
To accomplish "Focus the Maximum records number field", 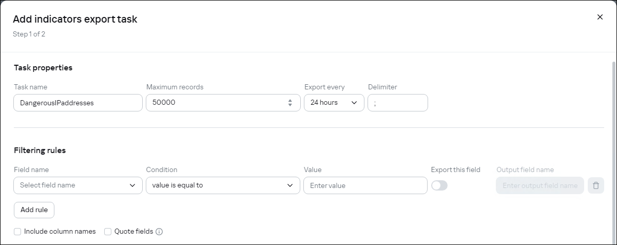I will [216, 103].
